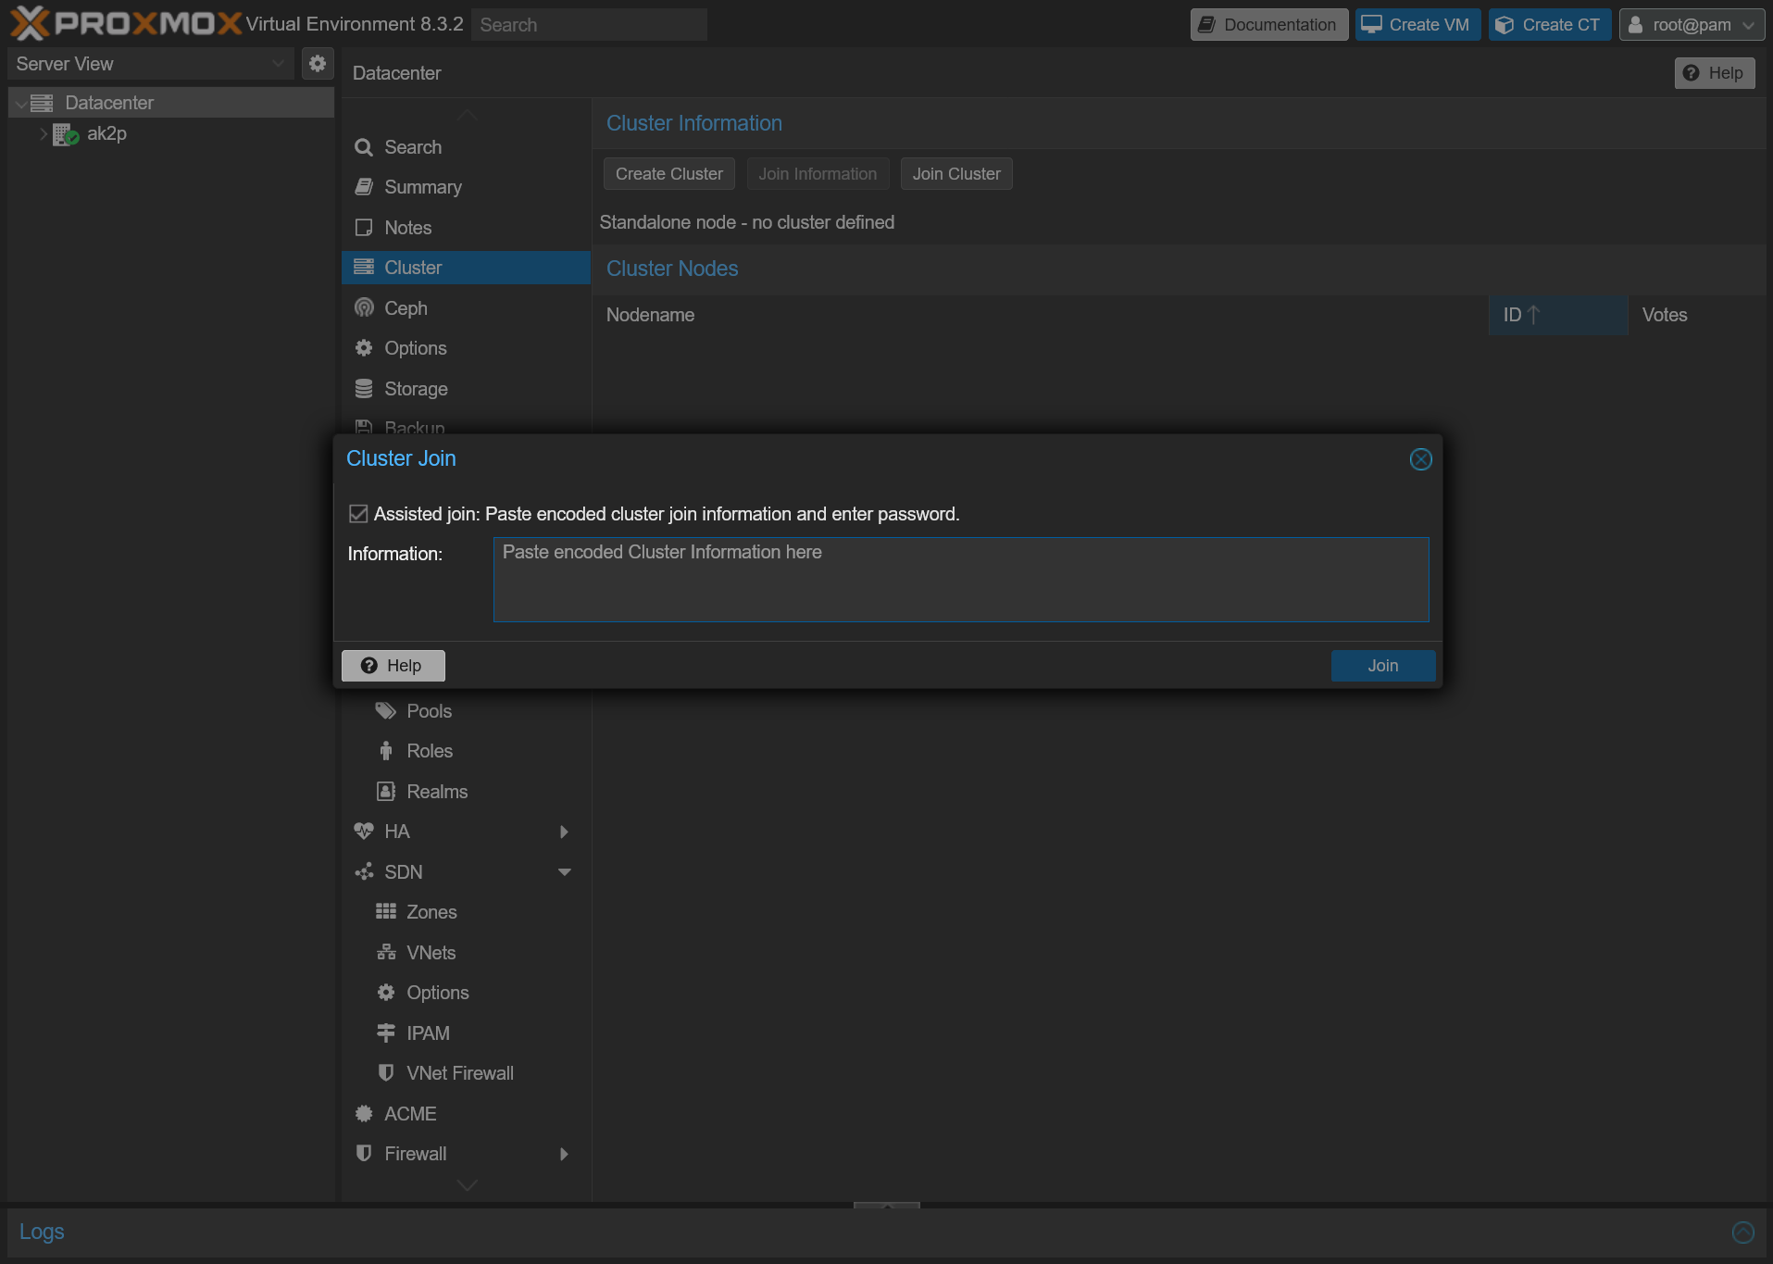Click the Storage database icon
1773x1264 pixels.
pyautogui.click(x=364, y=389)
